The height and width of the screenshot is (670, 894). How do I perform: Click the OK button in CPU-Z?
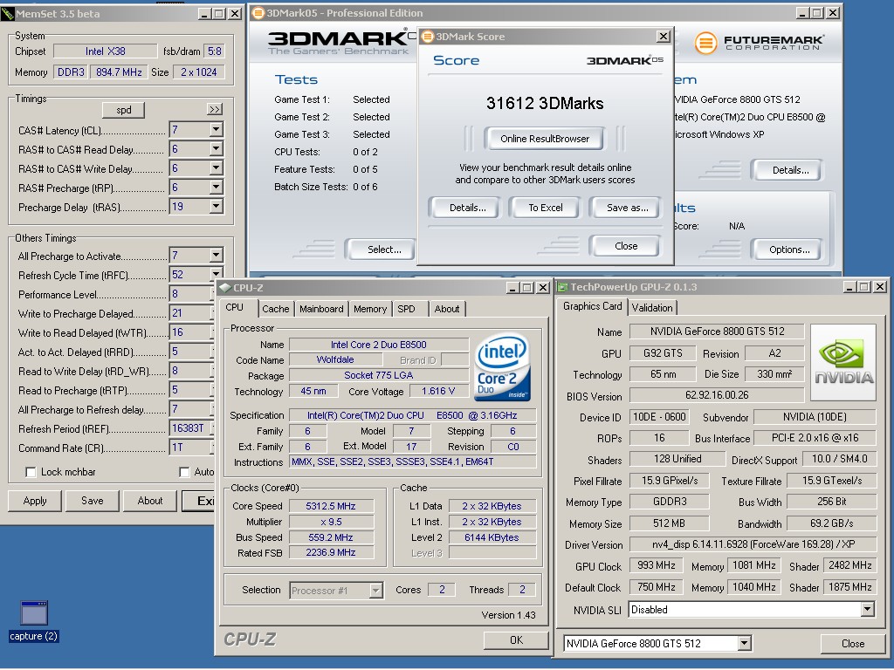pyautogui.click(x=516, y=639)
